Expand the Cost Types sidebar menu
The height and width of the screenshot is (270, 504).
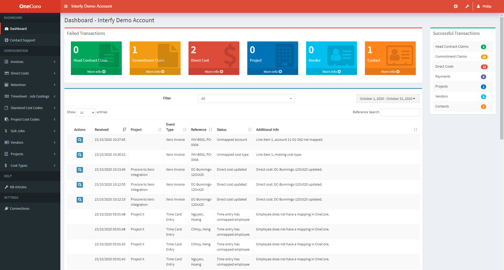(30, 165)
